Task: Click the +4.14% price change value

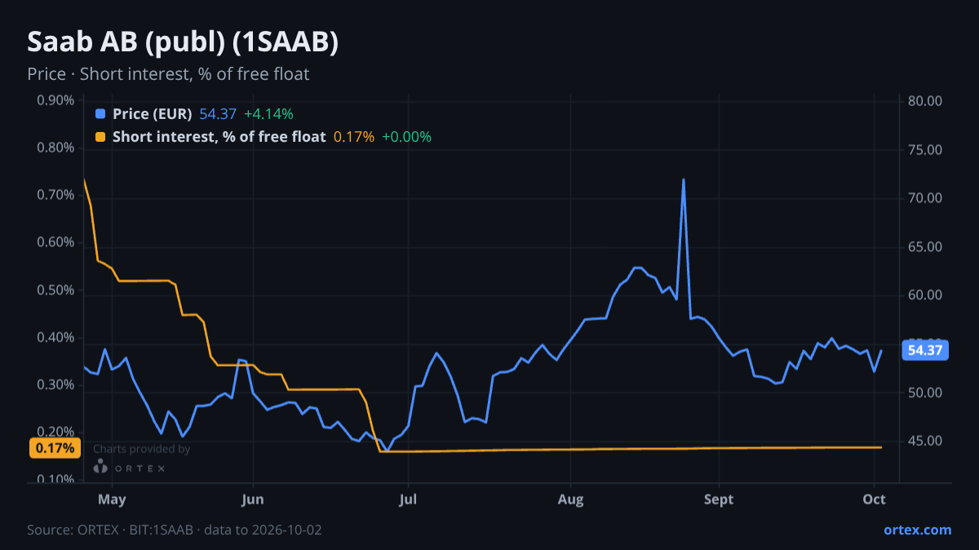Action: pos(268,114)
